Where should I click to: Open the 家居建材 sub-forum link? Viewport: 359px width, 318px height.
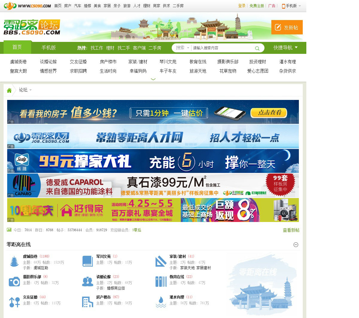click(x=203, y=268)
